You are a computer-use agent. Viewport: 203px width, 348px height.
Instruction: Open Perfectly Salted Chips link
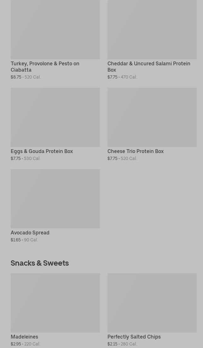coord(134,337)
